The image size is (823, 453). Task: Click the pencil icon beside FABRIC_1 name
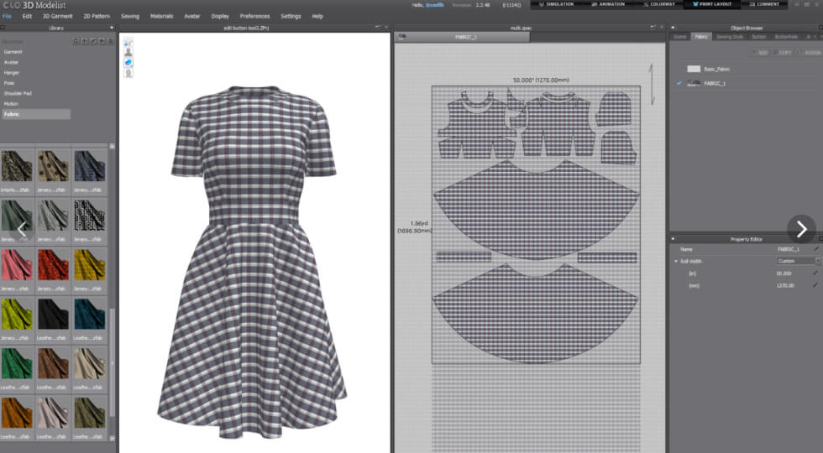point(815,249)
